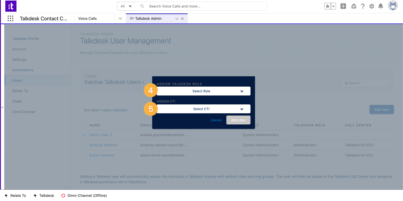403x201 pixels.
Task: Click andrea.guzman email cell
Action: pos(163,135)
